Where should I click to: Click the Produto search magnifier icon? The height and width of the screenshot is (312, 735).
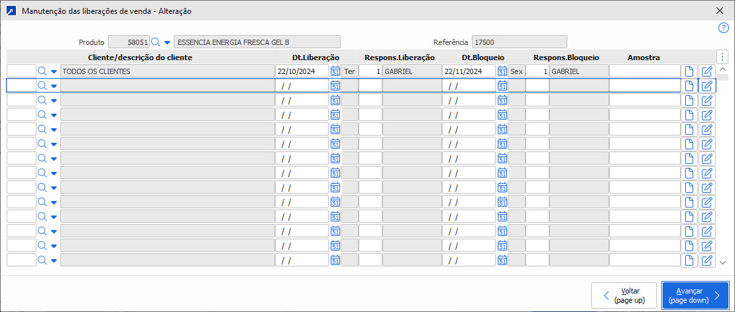(156, 42)
